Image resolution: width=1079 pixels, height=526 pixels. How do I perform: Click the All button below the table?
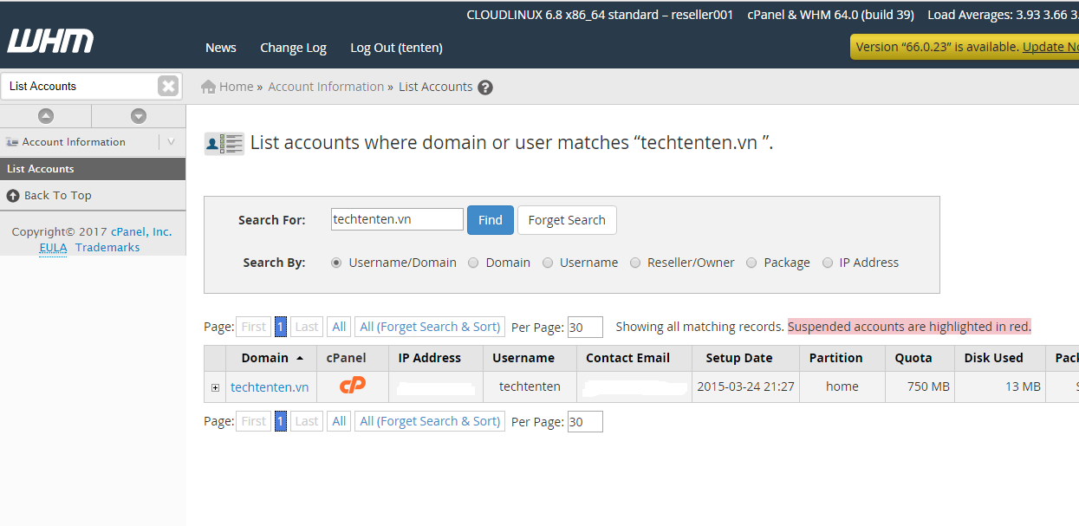pos(339,421)
